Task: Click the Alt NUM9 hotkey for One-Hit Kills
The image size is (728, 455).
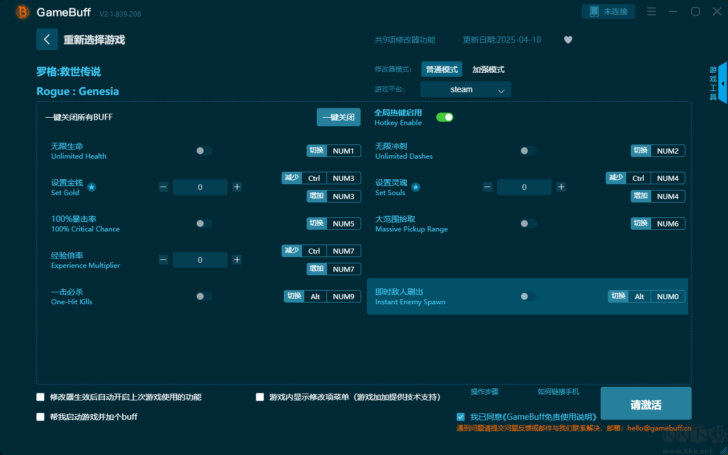Action: click(x=322, y=296)
